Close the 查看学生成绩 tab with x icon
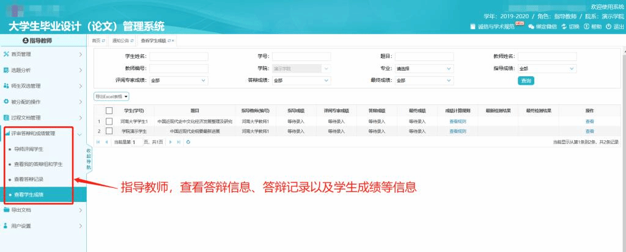 click(174, 41)
